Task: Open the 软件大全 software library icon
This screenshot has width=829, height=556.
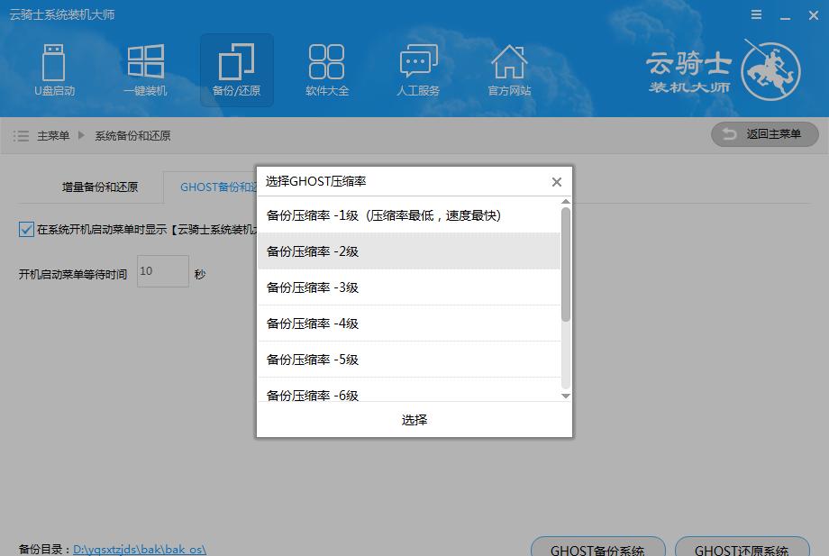Action: (326, 70)
